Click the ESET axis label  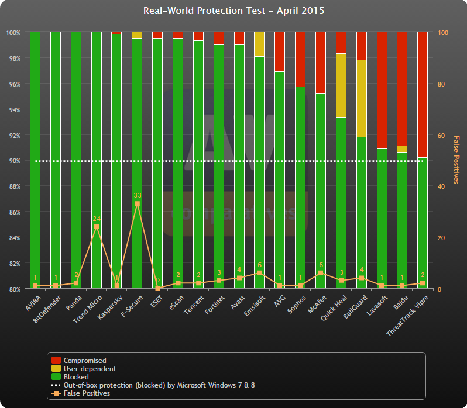tap(157, 301)
